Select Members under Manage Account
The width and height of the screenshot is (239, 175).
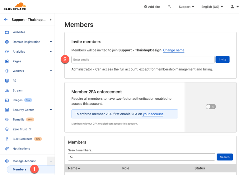pos(20,169)
